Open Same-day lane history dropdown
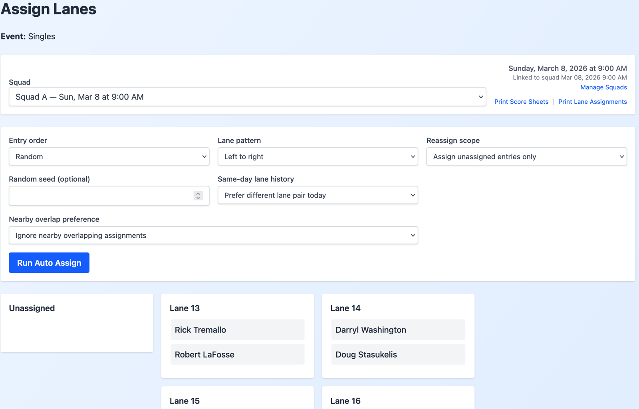This screenshot has height=409, width=639. [318, 195]
